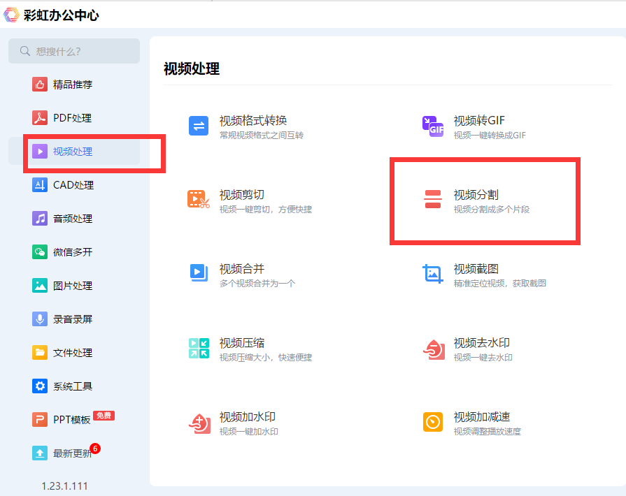Open the 视频加减速 tool title
Viewport: 626px width, 496px height.
coord(481,417)
